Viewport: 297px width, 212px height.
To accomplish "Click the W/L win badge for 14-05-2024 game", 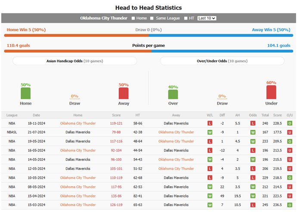I will point(210,160).
